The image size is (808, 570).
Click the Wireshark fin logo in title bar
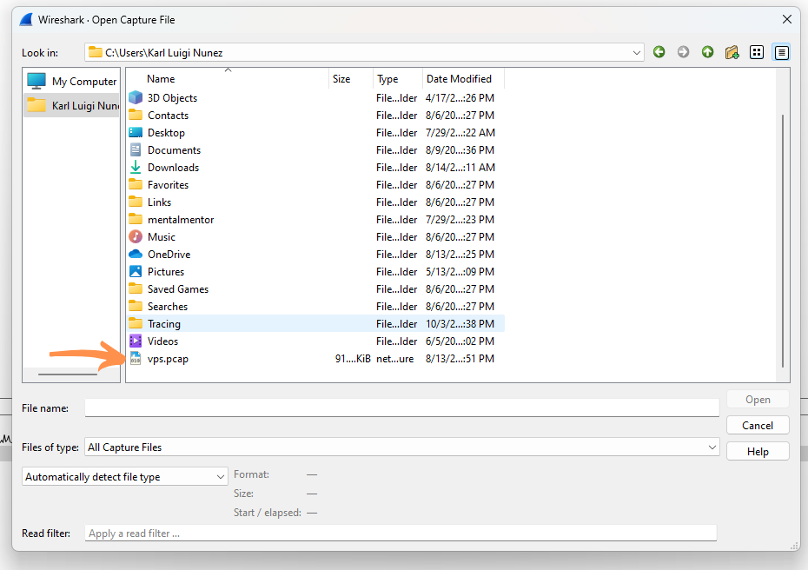pos(26,20)
